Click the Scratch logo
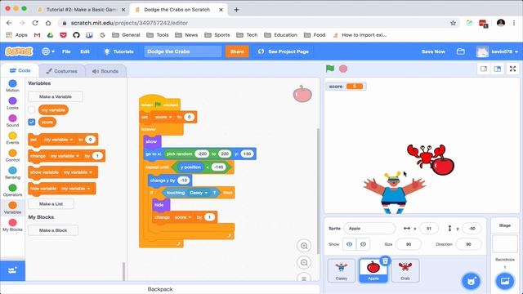 click(19, 51)
